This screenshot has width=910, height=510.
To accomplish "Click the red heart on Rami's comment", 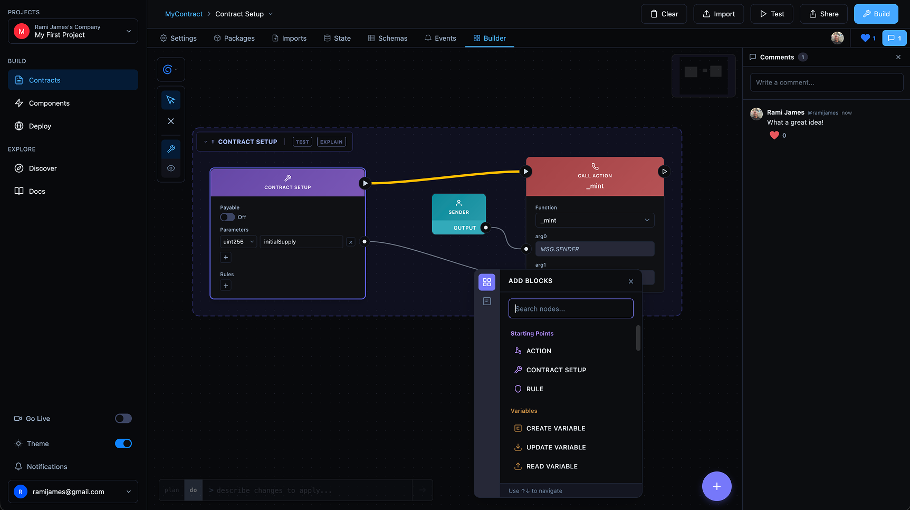I will tap(774, 135).
